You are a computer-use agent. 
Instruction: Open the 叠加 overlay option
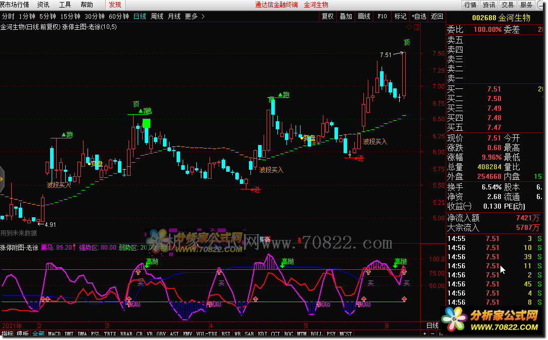pos(346,16)
